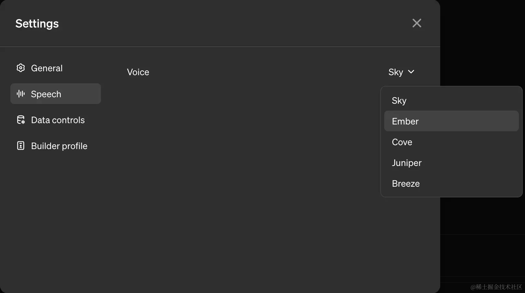Click the Builder profile badge icon
This screenshot has height=293, width=525.
(21, 146)
